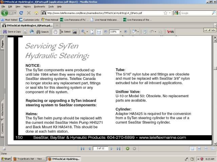Open the Forward history dropdown arrow

15,13
